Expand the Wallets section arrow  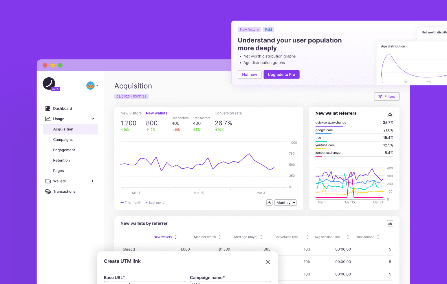coord(93,181)
